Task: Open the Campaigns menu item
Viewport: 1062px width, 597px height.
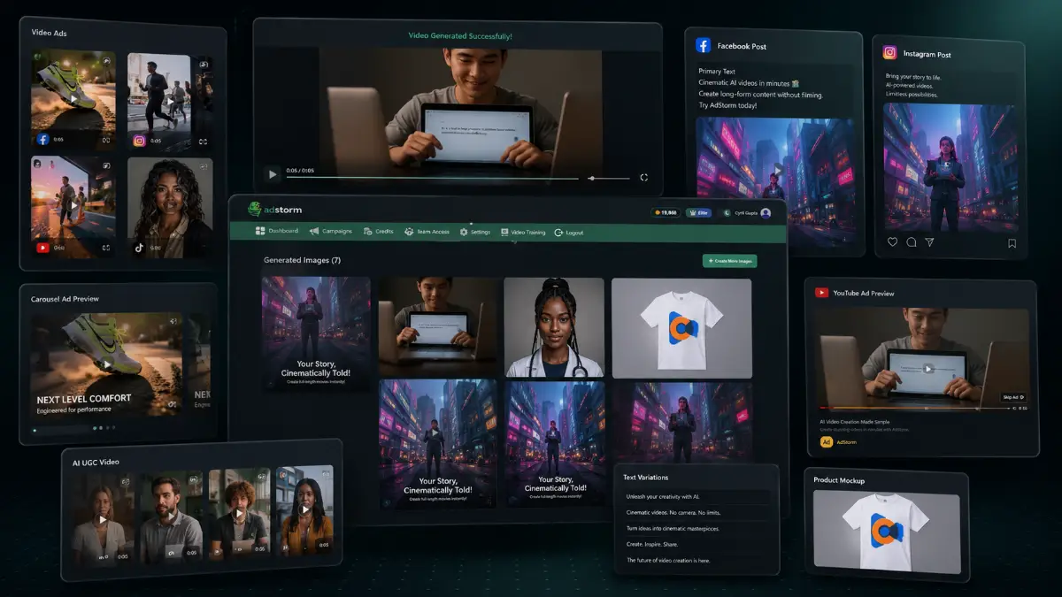Action: pyautogui.click(x=330, y=231)
